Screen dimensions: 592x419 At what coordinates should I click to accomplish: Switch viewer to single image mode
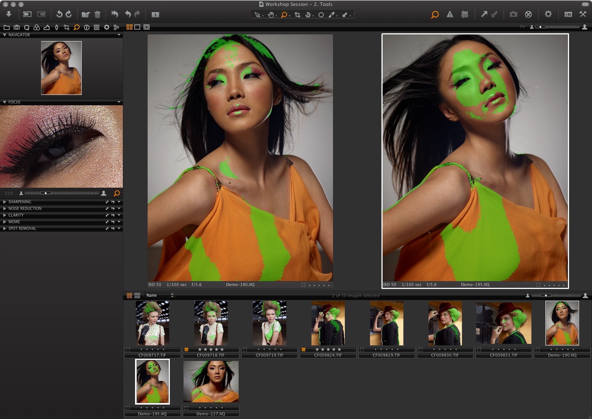[x=137, y=27]
